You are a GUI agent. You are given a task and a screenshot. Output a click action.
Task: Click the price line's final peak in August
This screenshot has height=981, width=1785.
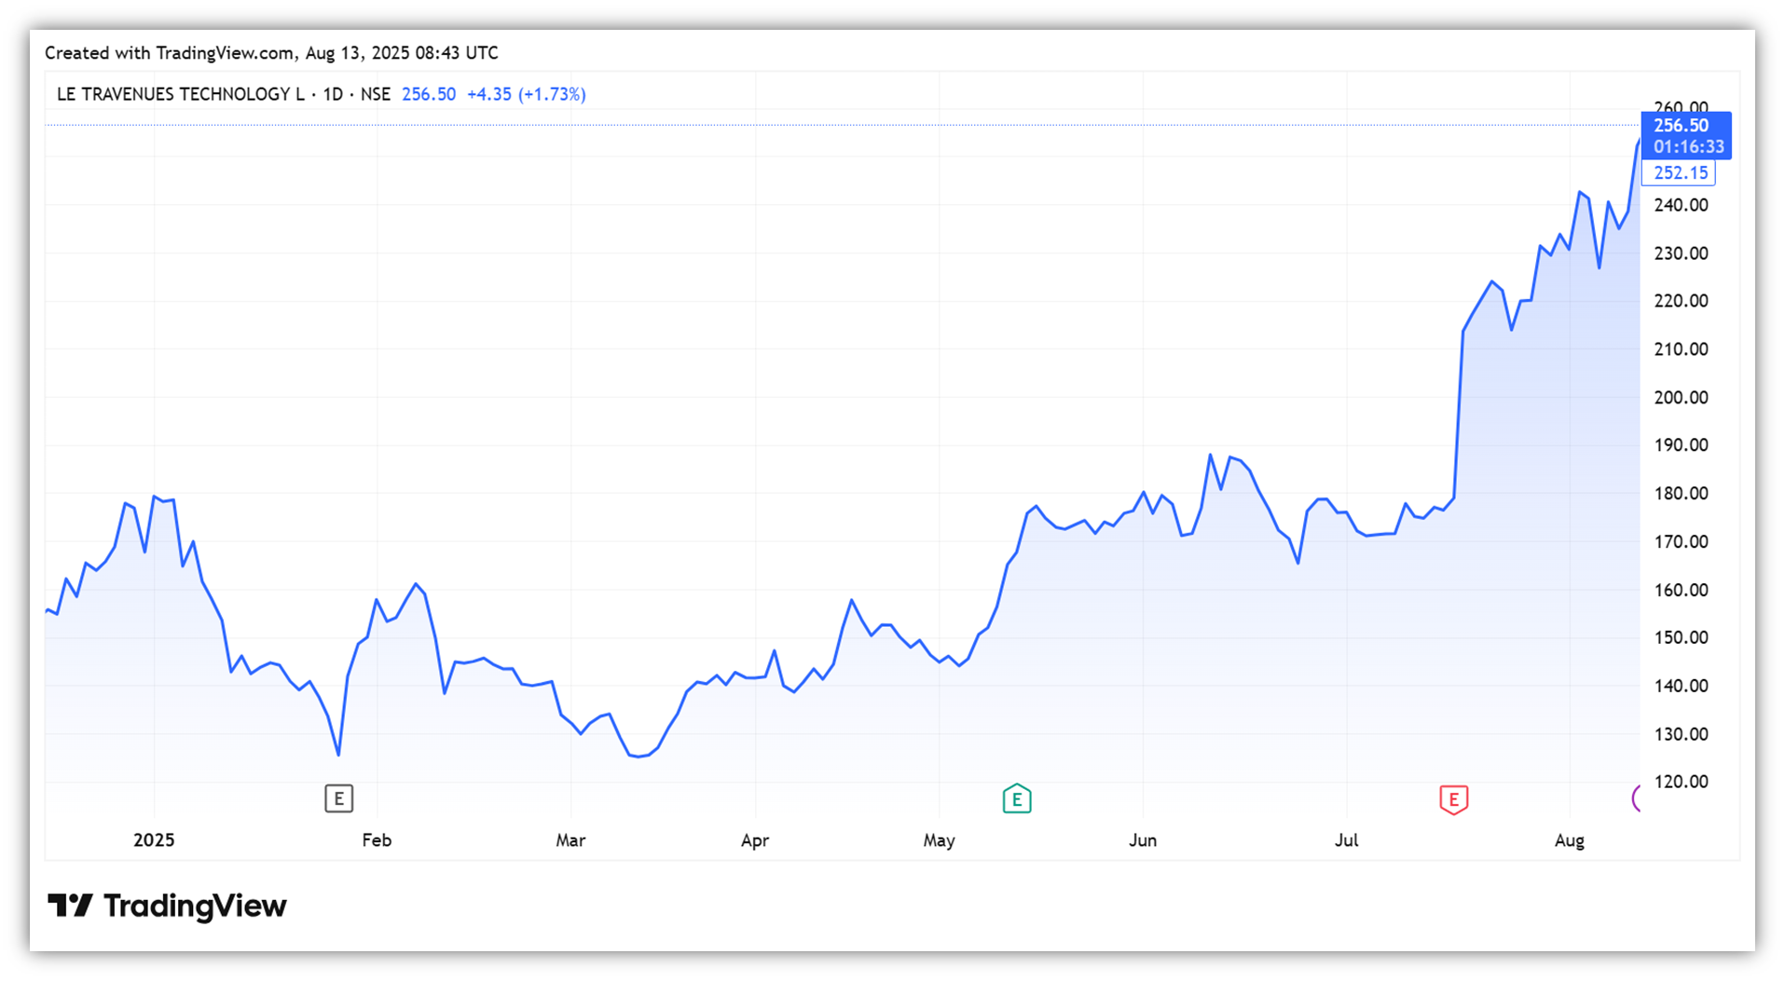pos(1638,141)
